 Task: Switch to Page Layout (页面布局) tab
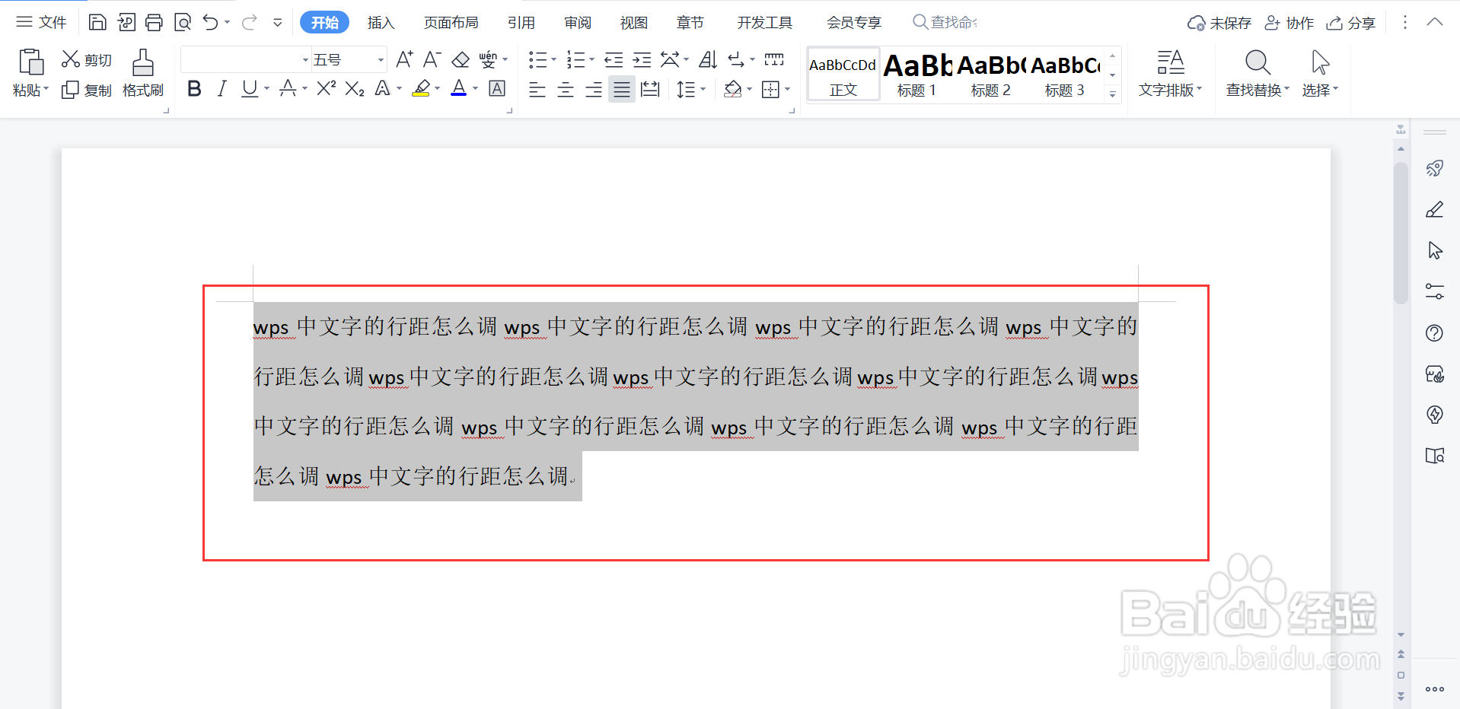451,23
